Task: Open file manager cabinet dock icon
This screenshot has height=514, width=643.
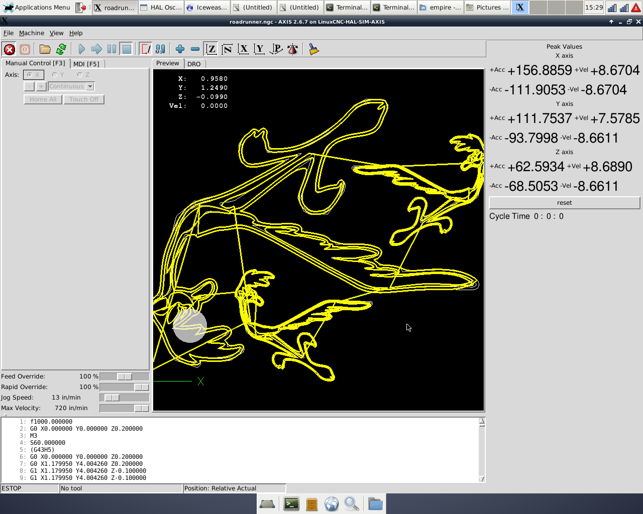Action: click(x=312, y=504)
